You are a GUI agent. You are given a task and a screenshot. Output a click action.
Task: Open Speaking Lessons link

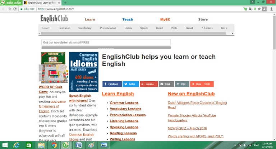coord(124,127)
